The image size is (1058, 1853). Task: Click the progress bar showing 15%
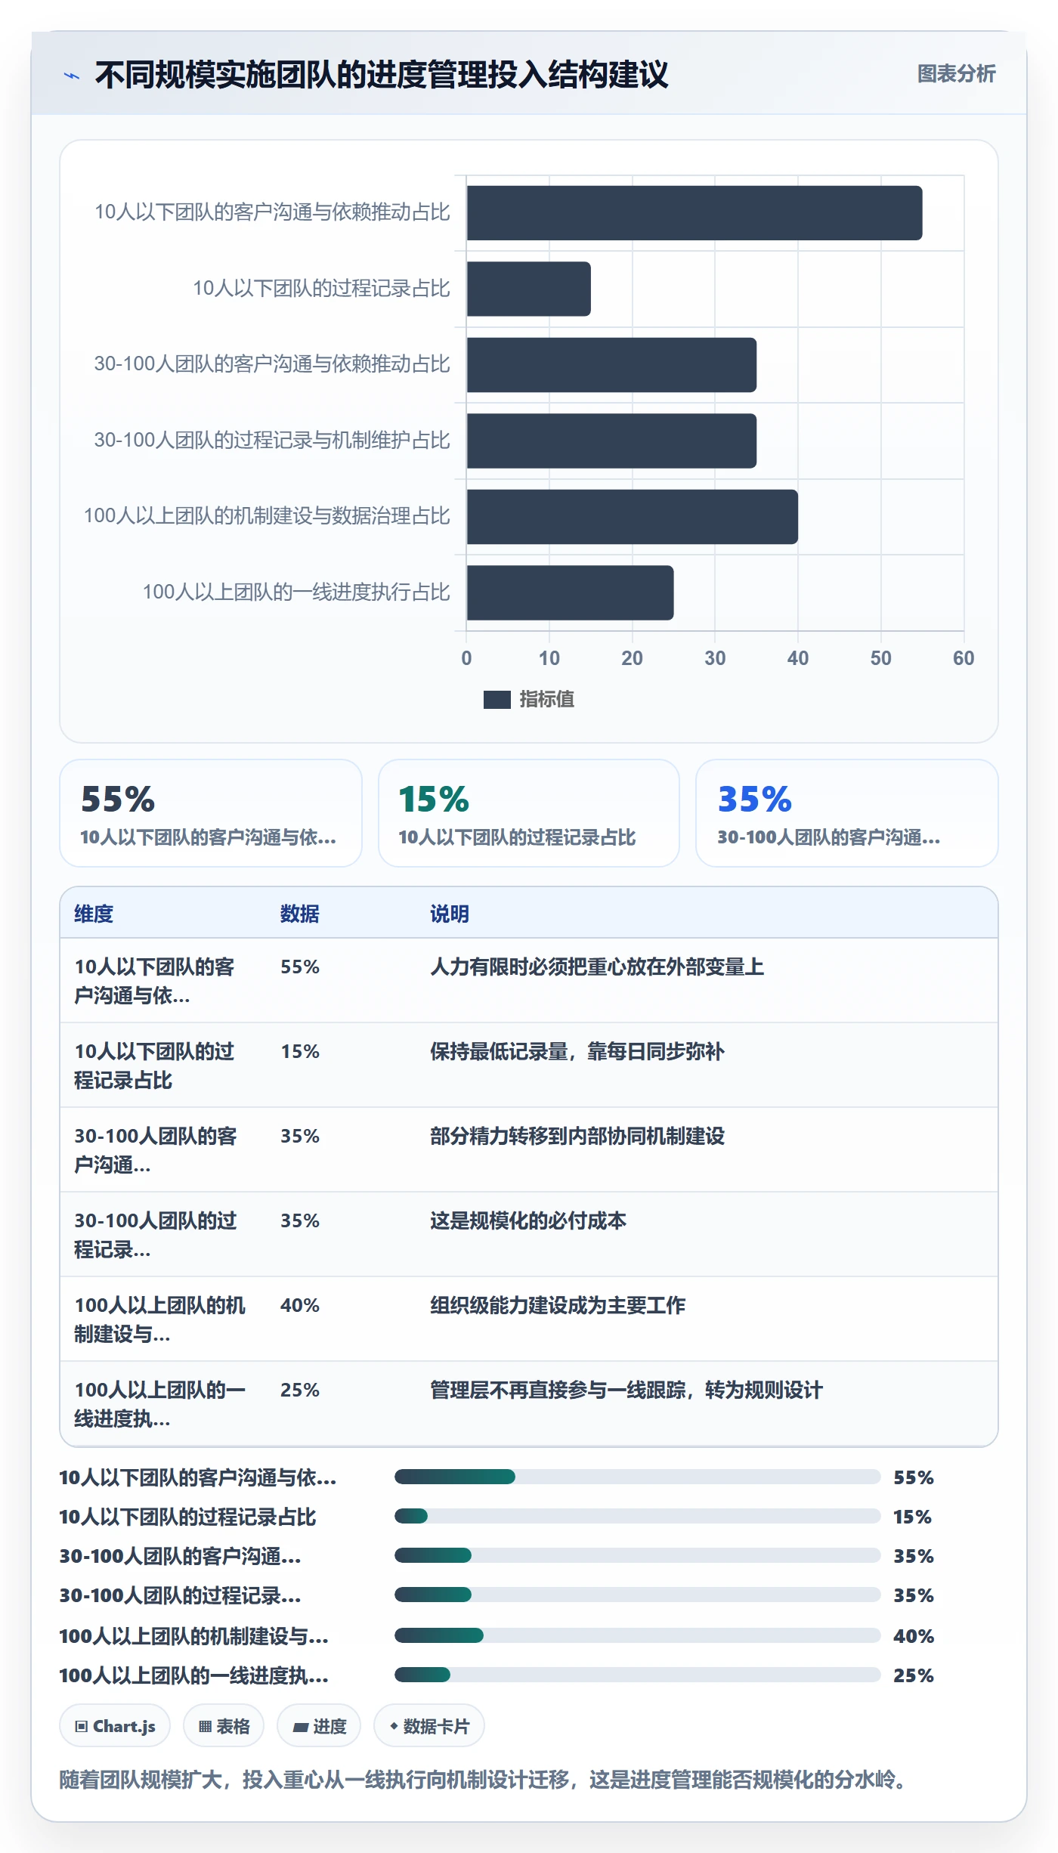click(x=638, y=1516)
